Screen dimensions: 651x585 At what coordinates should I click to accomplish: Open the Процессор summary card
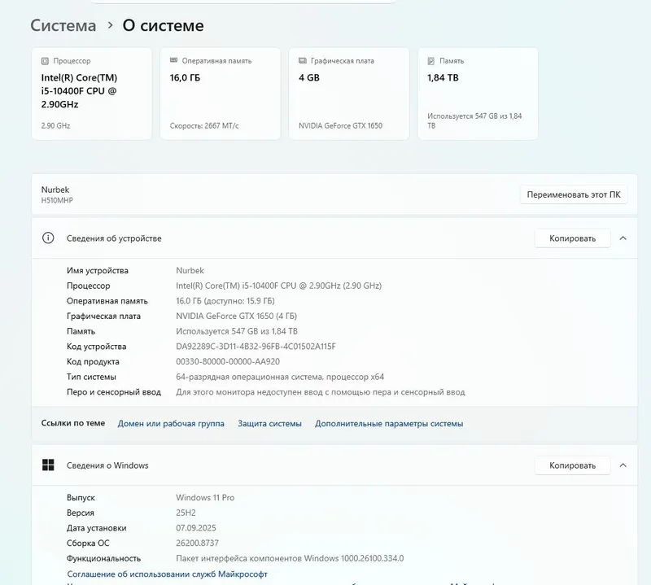pos(92,94)
